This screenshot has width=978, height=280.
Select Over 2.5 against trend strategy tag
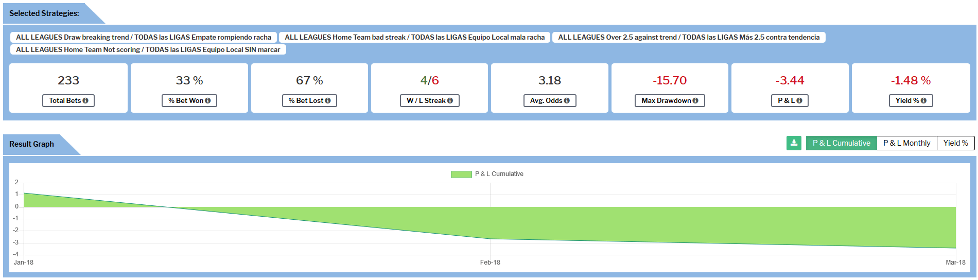[x=689, y=37]
